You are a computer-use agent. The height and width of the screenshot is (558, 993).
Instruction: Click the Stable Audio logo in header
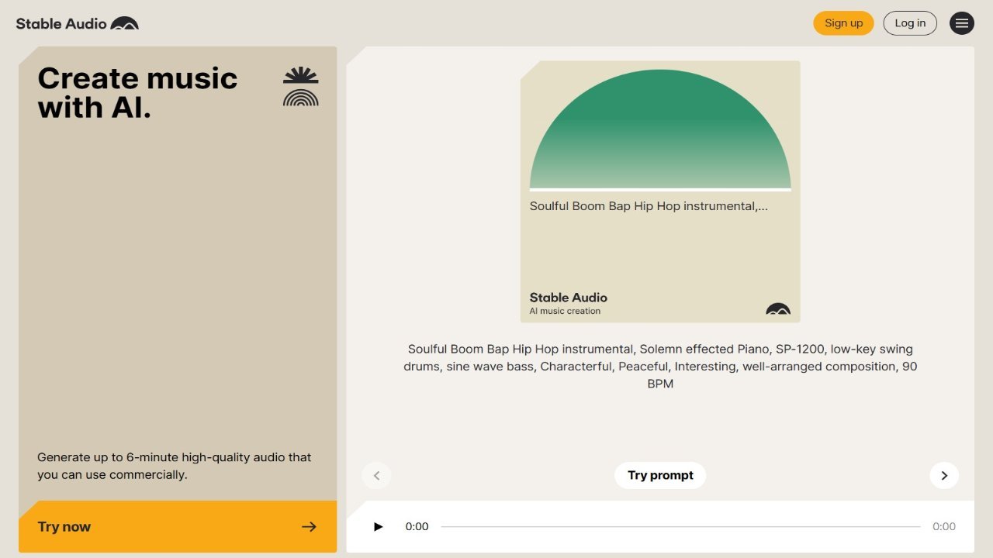coord(78,23)
